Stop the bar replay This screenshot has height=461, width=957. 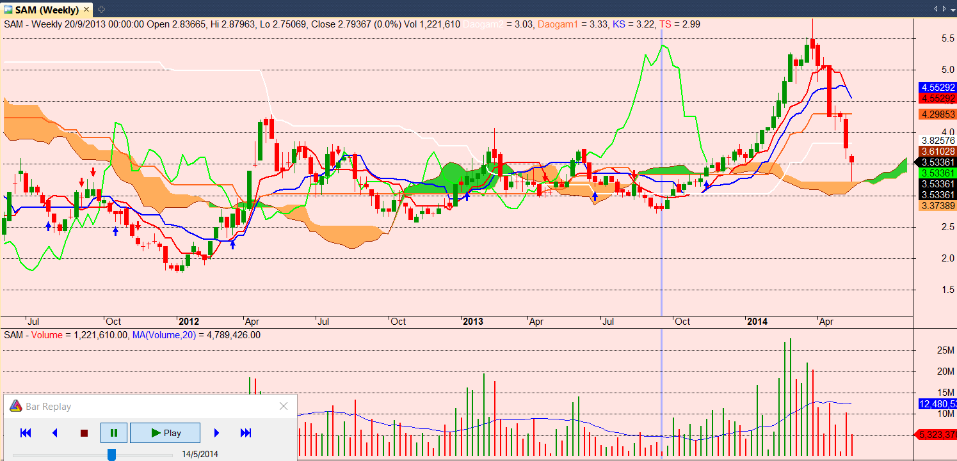84,433
